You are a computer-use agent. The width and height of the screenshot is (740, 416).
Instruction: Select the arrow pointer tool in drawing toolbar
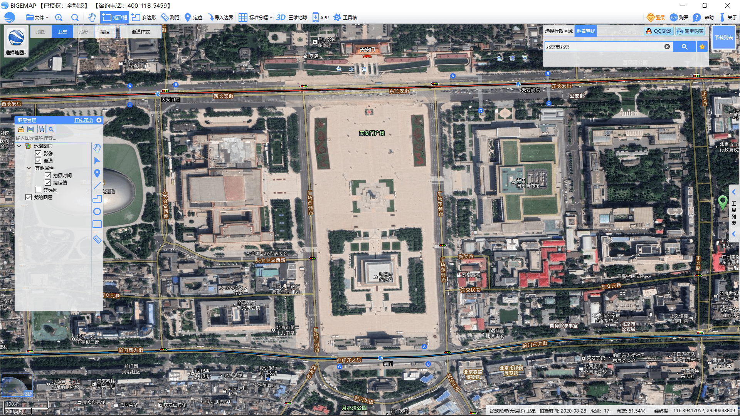[x=97, y=160]
